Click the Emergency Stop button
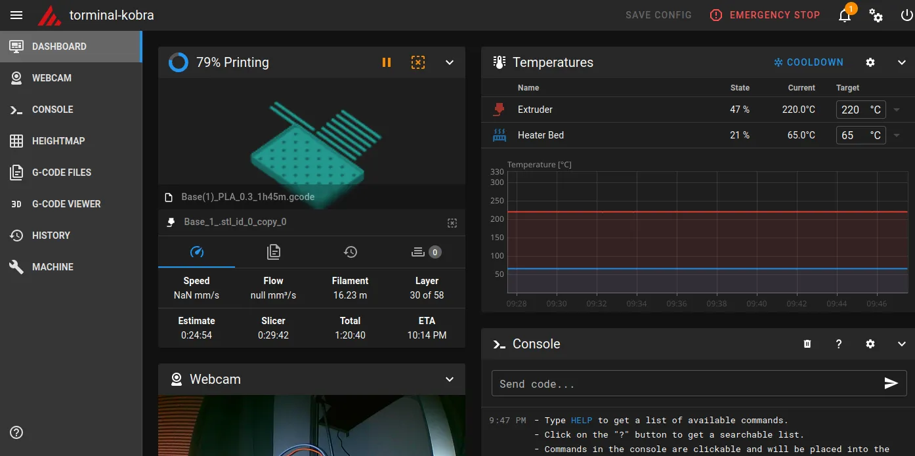The image size is (915, 456). click(x=765, y=15)
